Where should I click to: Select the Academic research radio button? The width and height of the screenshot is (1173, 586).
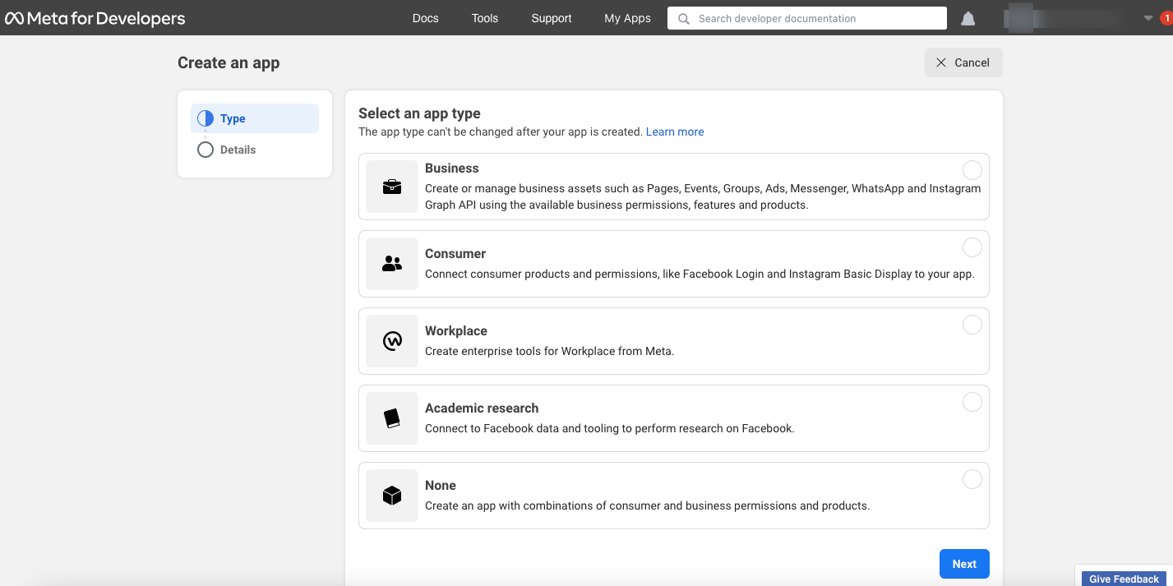tap(972, 402)
